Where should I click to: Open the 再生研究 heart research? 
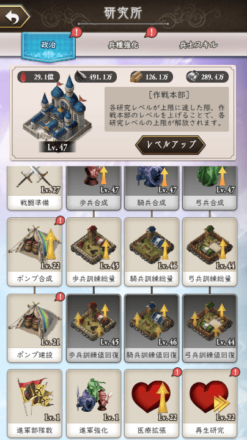(210, 403)
